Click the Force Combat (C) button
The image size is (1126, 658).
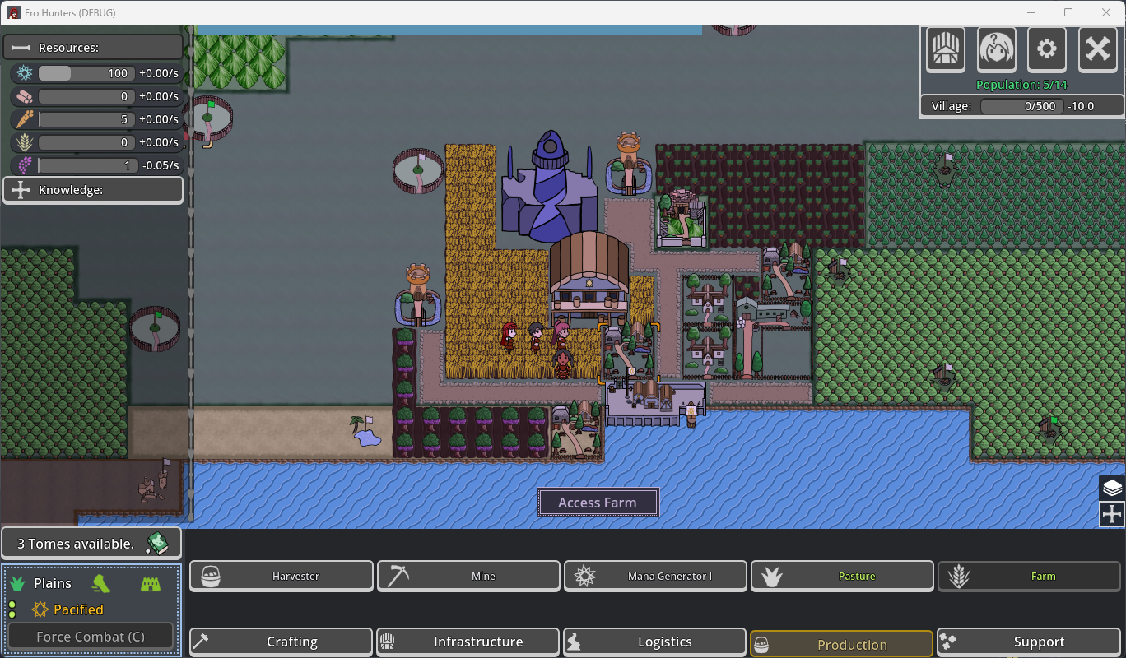pyautogui.click(x=91, y=637)
